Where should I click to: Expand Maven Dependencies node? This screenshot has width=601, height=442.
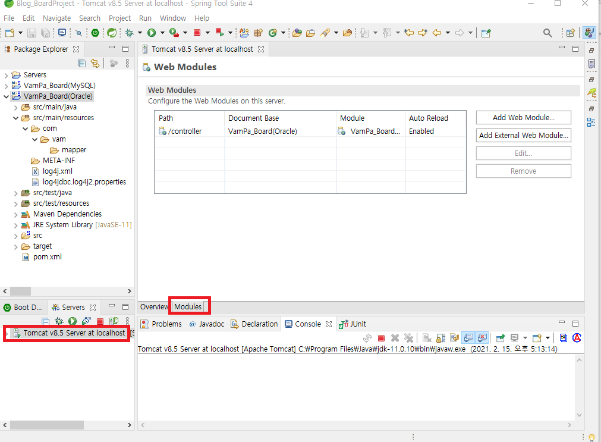[x=15, y=215]
